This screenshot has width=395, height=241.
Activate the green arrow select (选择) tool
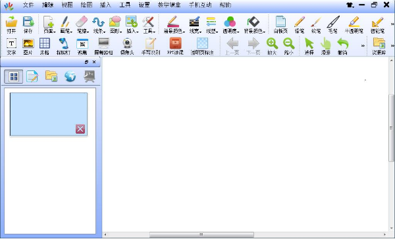tap(309, 46)
